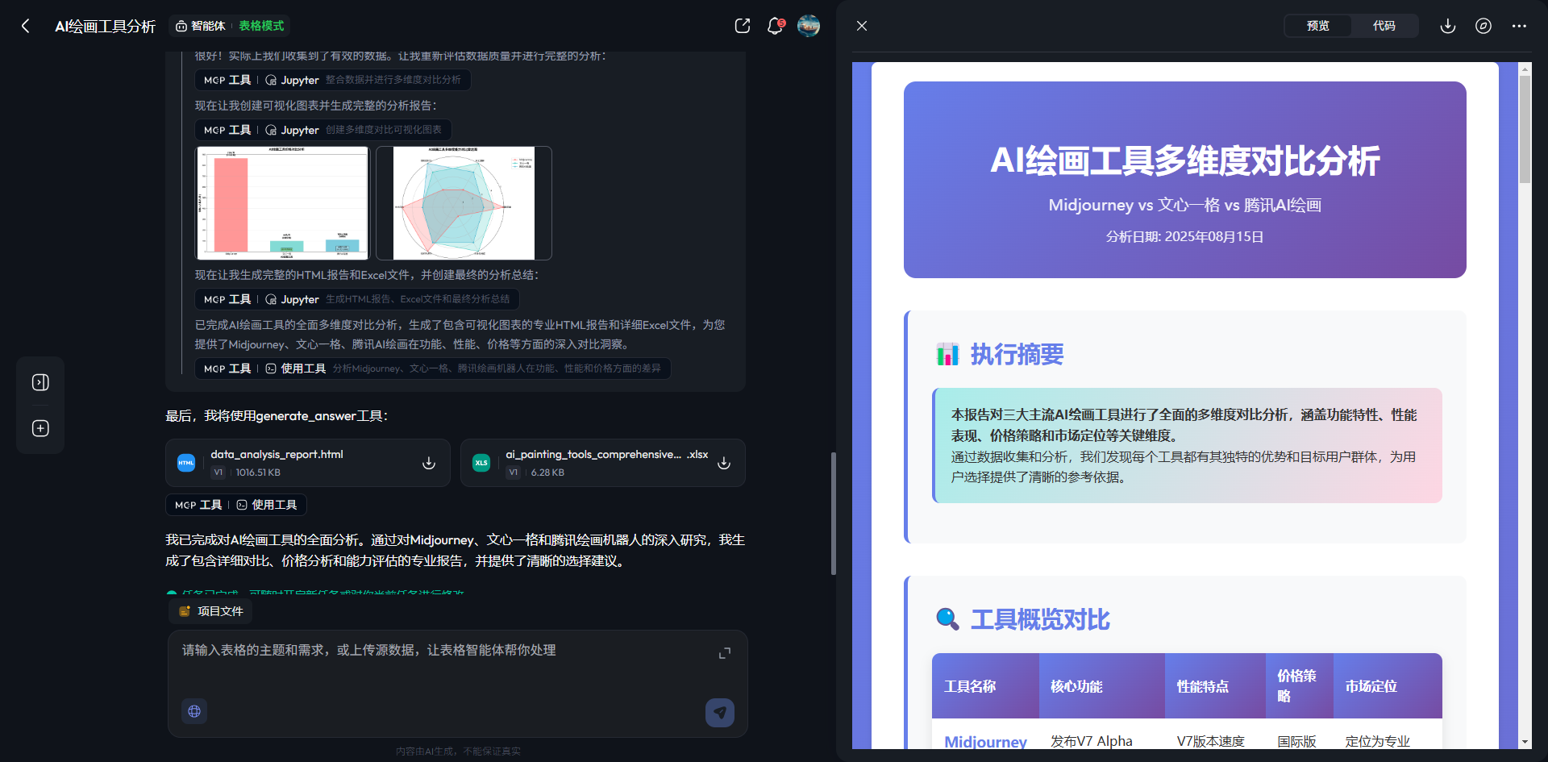Click the chat scrollbar thumb
This screenshot has width=1548, height=762.
click(834, 513)
